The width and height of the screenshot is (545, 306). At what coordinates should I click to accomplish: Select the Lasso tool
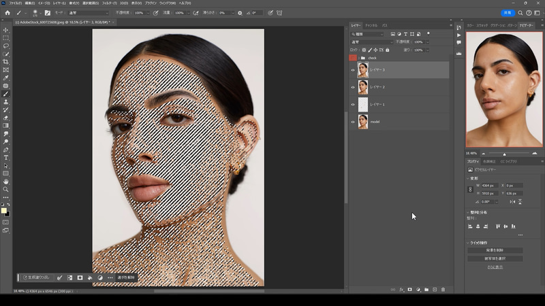pos(6,46)
